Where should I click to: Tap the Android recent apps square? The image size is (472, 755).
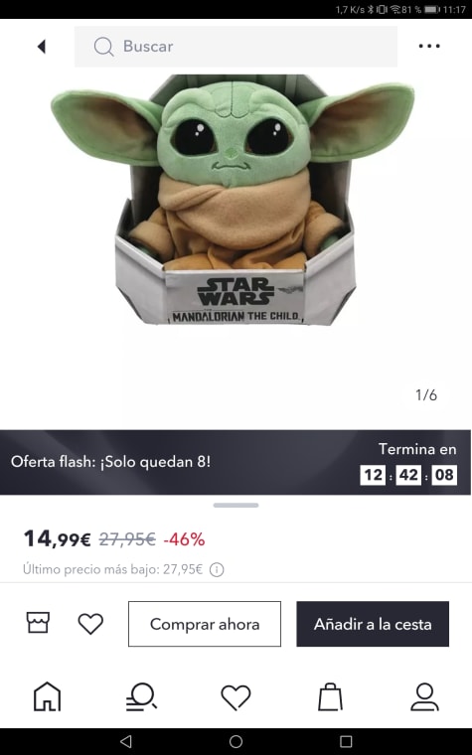(x=346, y=741)
